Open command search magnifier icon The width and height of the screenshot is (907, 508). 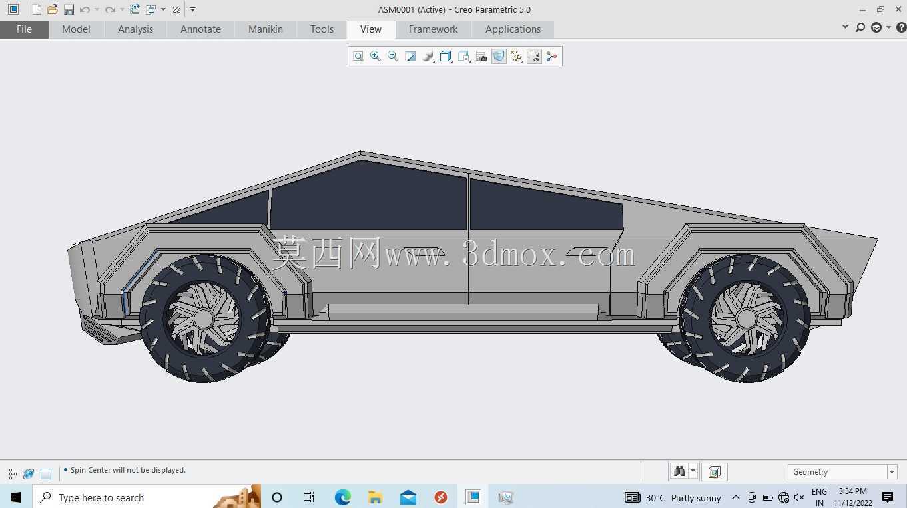click(x=860, y=27)
